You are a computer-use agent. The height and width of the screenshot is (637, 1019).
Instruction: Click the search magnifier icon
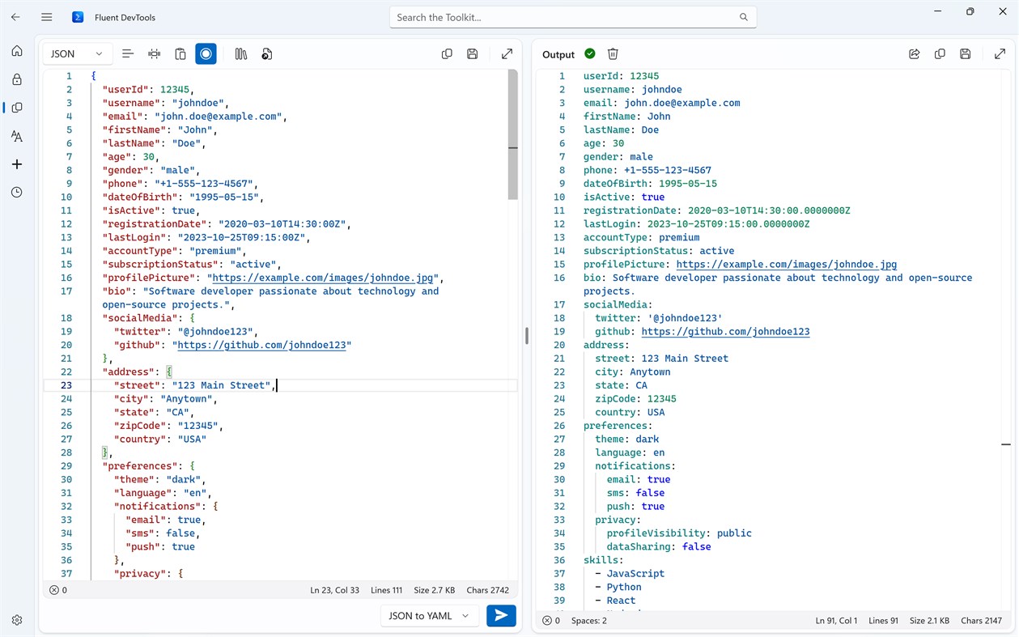click(x=744, y=17)
